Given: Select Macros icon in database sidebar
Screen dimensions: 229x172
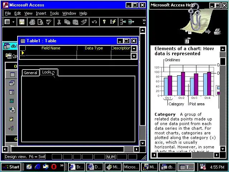Looking at the screenshot, I should [11, 119].
